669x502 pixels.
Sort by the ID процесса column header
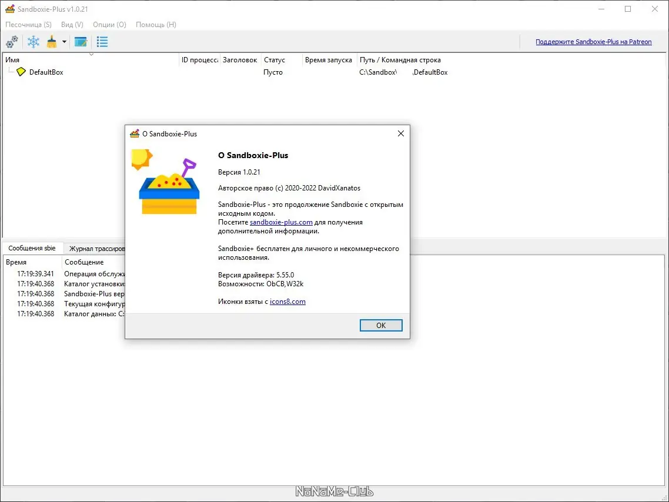200,60
